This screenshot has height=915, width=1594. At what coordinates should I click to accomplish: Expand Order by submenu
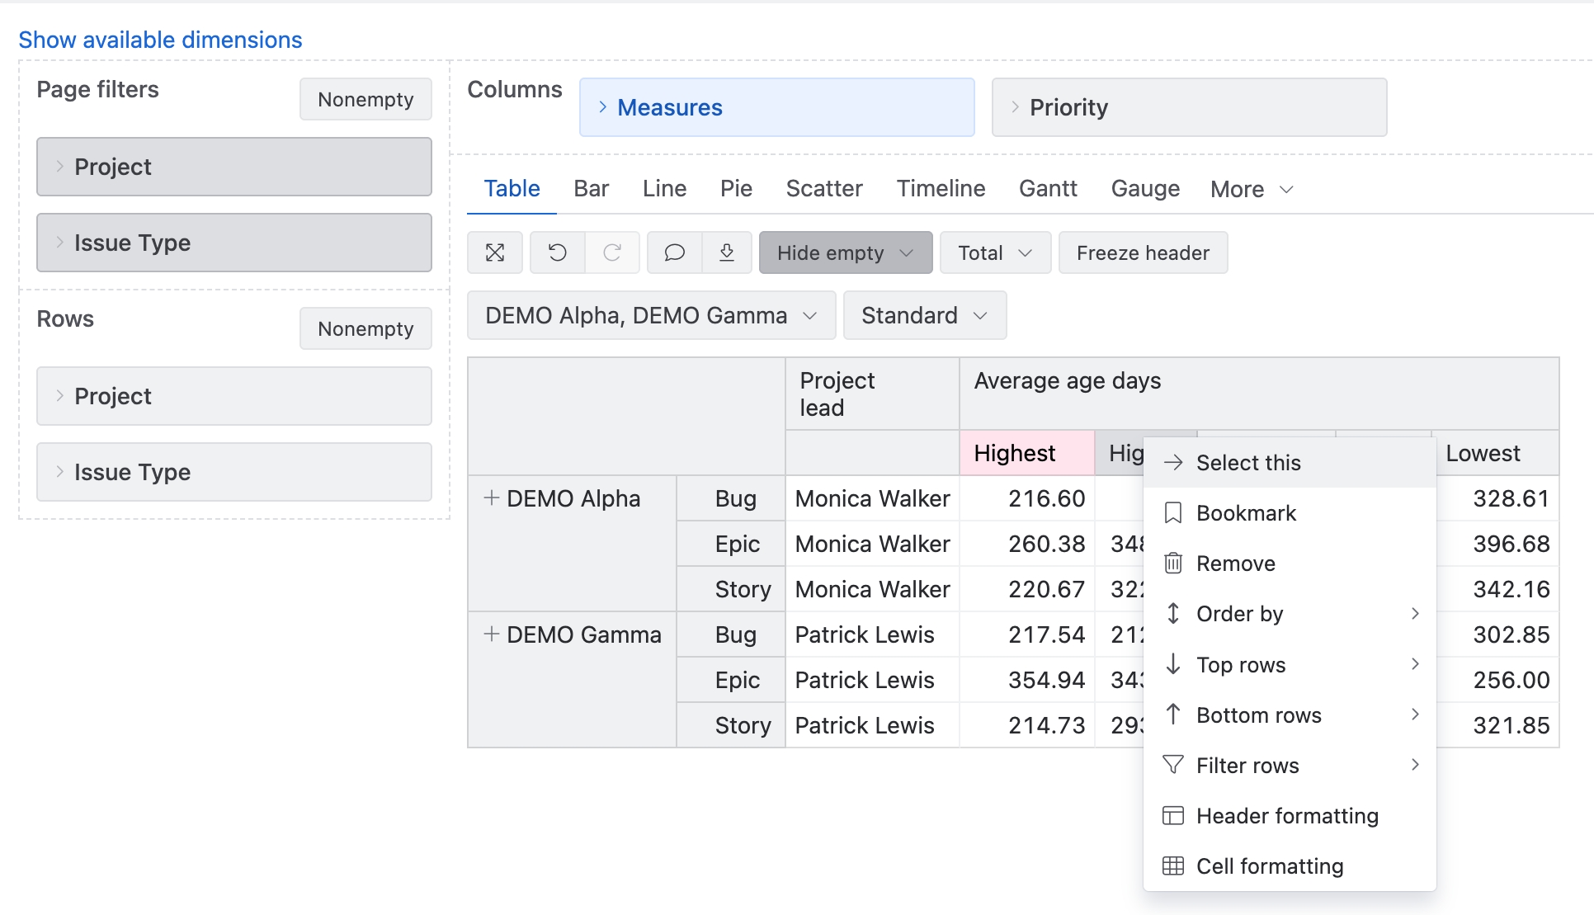click(1290, 614)
